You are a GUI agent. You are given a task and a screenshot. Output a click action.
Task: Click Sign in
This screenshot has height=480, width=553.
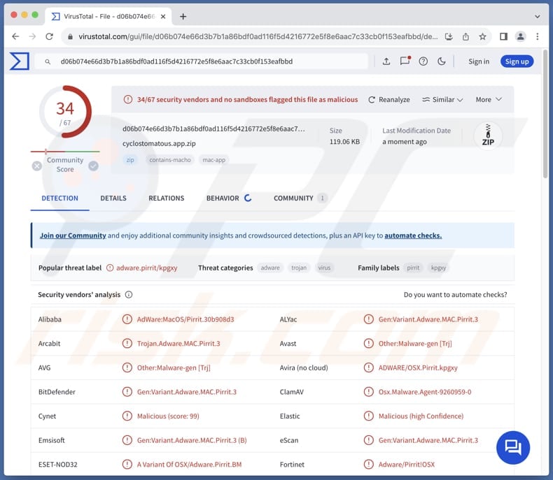(479, 61)
